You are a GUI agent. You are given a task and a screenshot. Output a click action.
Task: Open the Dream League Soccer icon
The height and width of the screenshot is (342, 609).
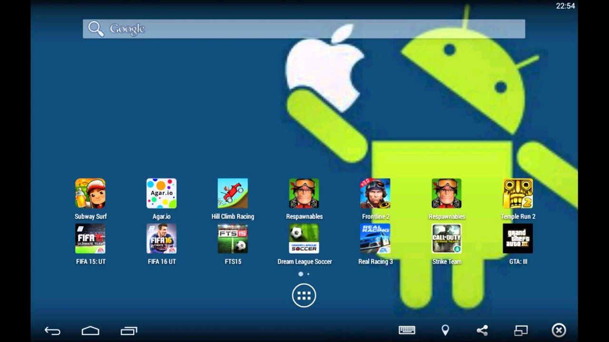[304, 238]
